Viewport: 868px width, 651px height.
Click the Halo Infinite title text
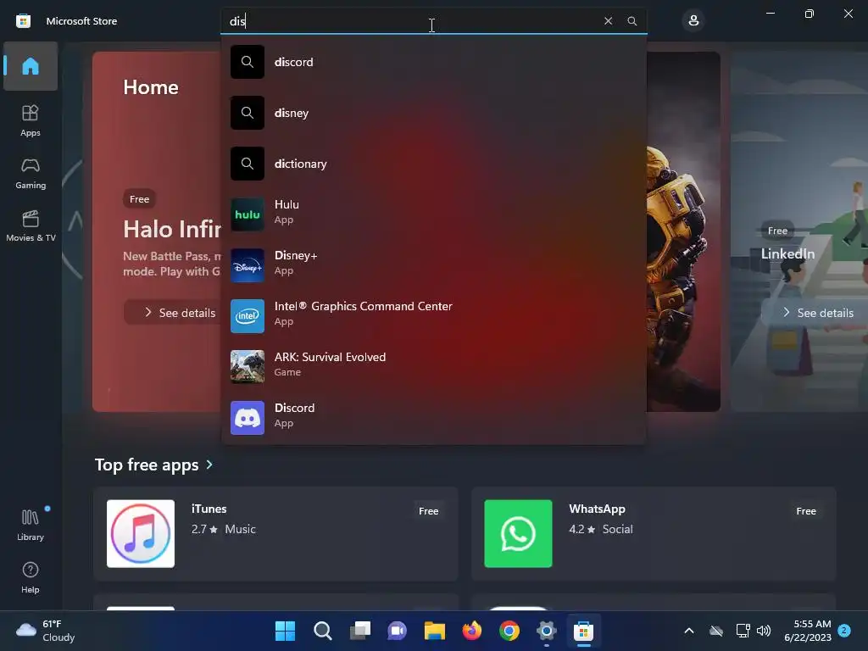(171, 229)
